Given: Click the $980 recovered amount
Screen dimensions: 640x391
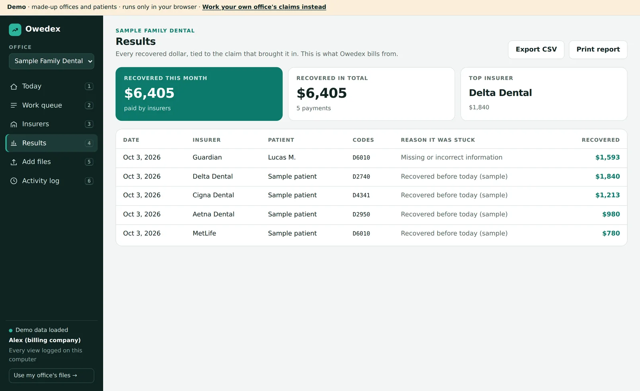Looking at the screenshot, I should [x=611, y=215].
